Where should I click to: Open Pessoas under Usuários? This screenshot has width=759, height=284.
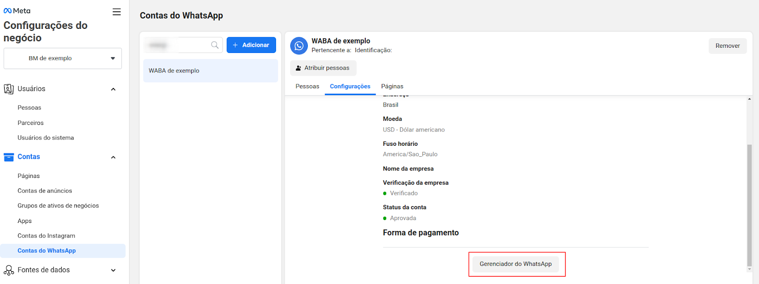point(29,107)
